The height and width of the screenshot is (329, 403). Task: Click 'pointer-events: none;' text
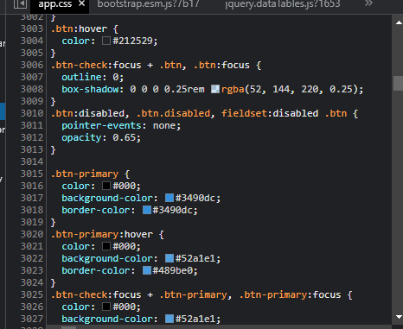121,125
